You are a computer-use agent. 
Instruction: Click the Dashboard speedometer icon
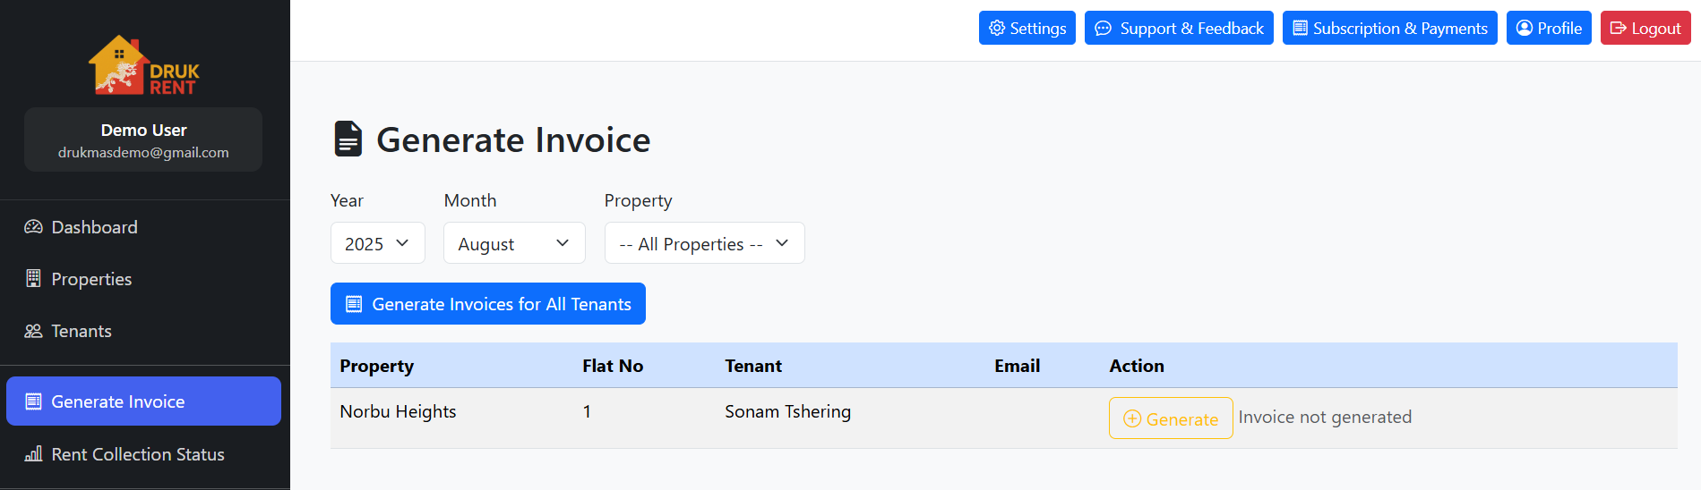pyautogui.click(x=33, y=227)
